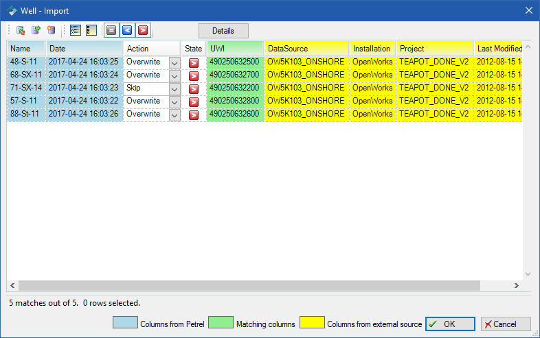Click the Installation column header
The width and height of the screenshot is (540, 338).
click(x=372, y=49)
